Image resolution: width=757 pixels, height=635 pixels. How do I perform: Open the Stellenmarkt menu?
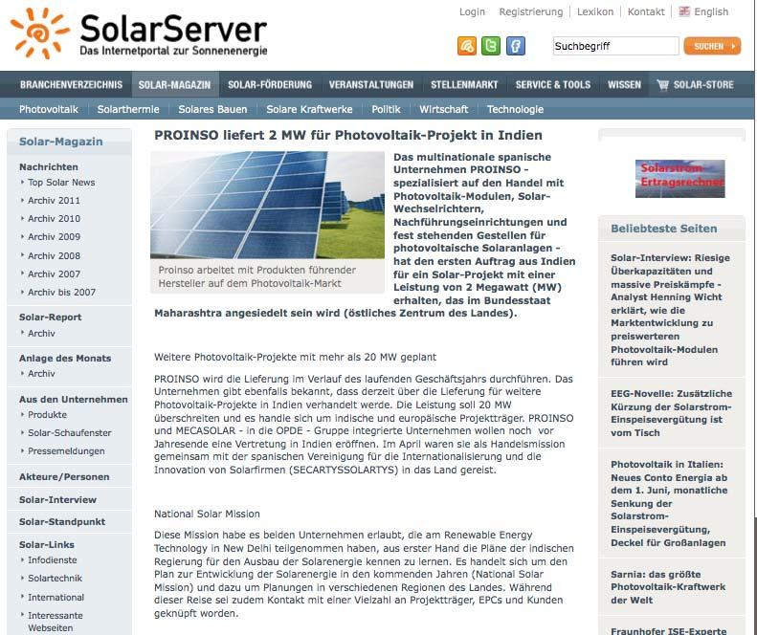point(464,84)
